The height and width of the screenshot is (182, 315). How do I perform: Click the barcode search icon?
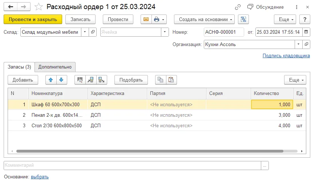(x=80, y=80)
